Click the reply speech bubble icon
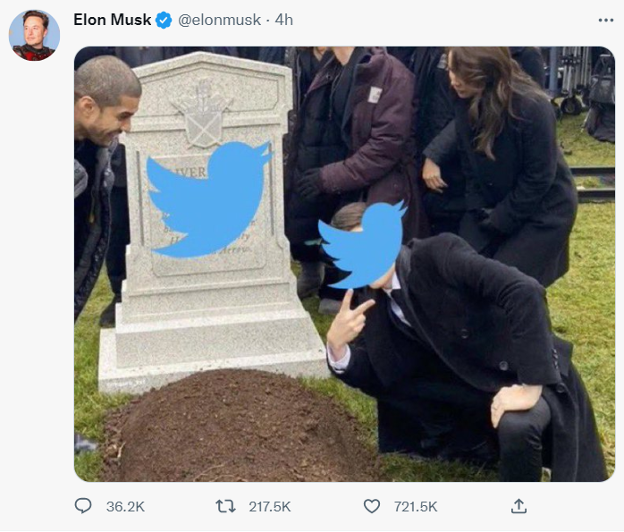 pyautogui.click(x=83, y=506)
